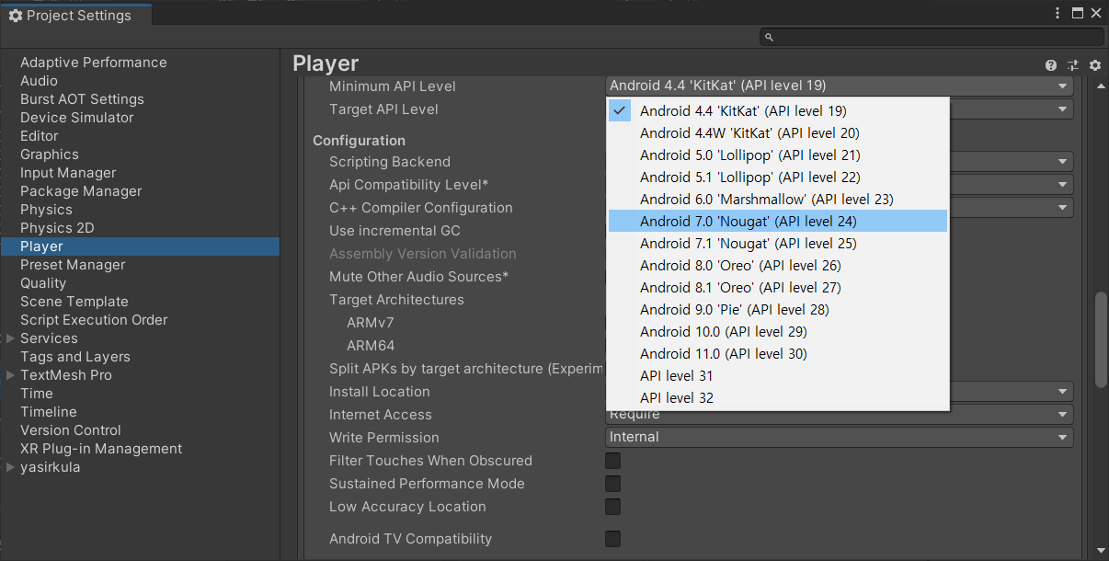Open the Player settings gear menu
The width and height of the screenshot is (1109, 561).
pyautogui.click(x=1094, y=65)
